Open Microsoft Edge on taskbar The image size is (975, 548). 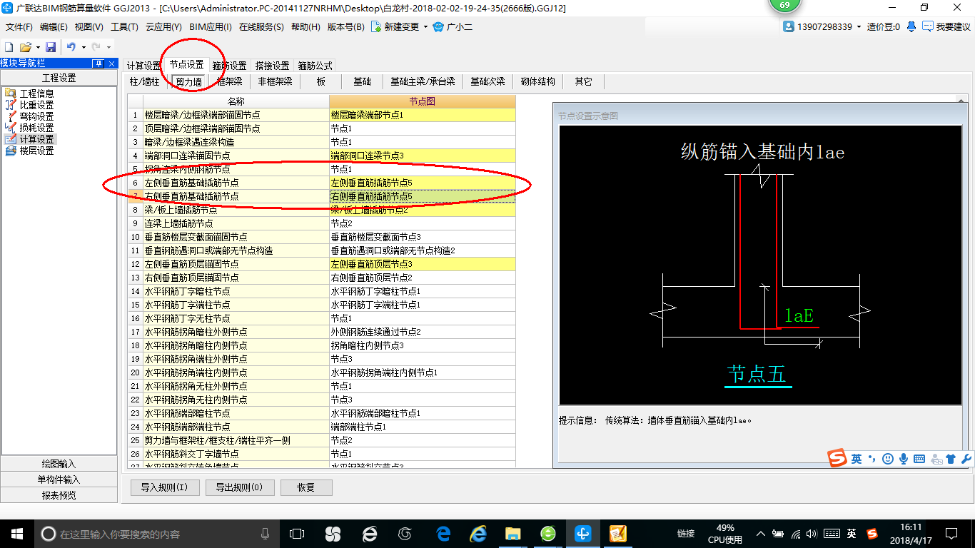click(x=443, y=533)
